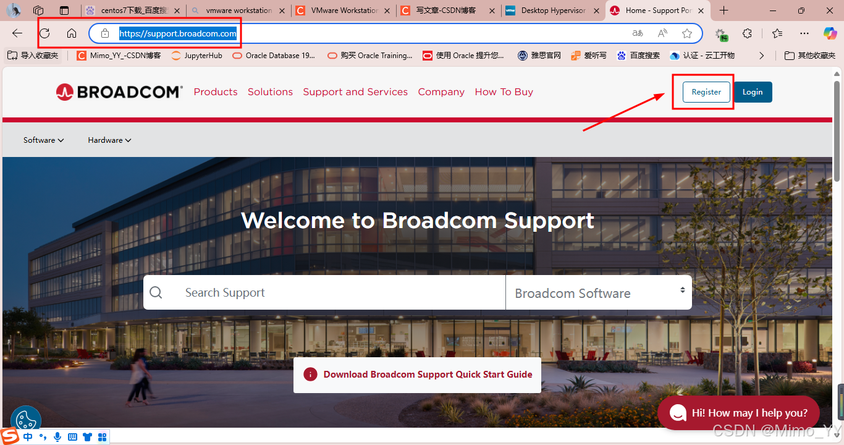Open the Favorites hub icon
The height and width of the screenshot is (445, 844).
[x=777, y=33]
